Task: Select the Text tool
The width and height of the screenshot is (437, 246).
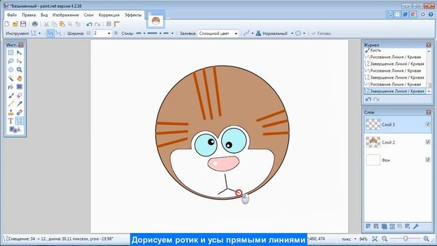Action: (x=11, y=121)
